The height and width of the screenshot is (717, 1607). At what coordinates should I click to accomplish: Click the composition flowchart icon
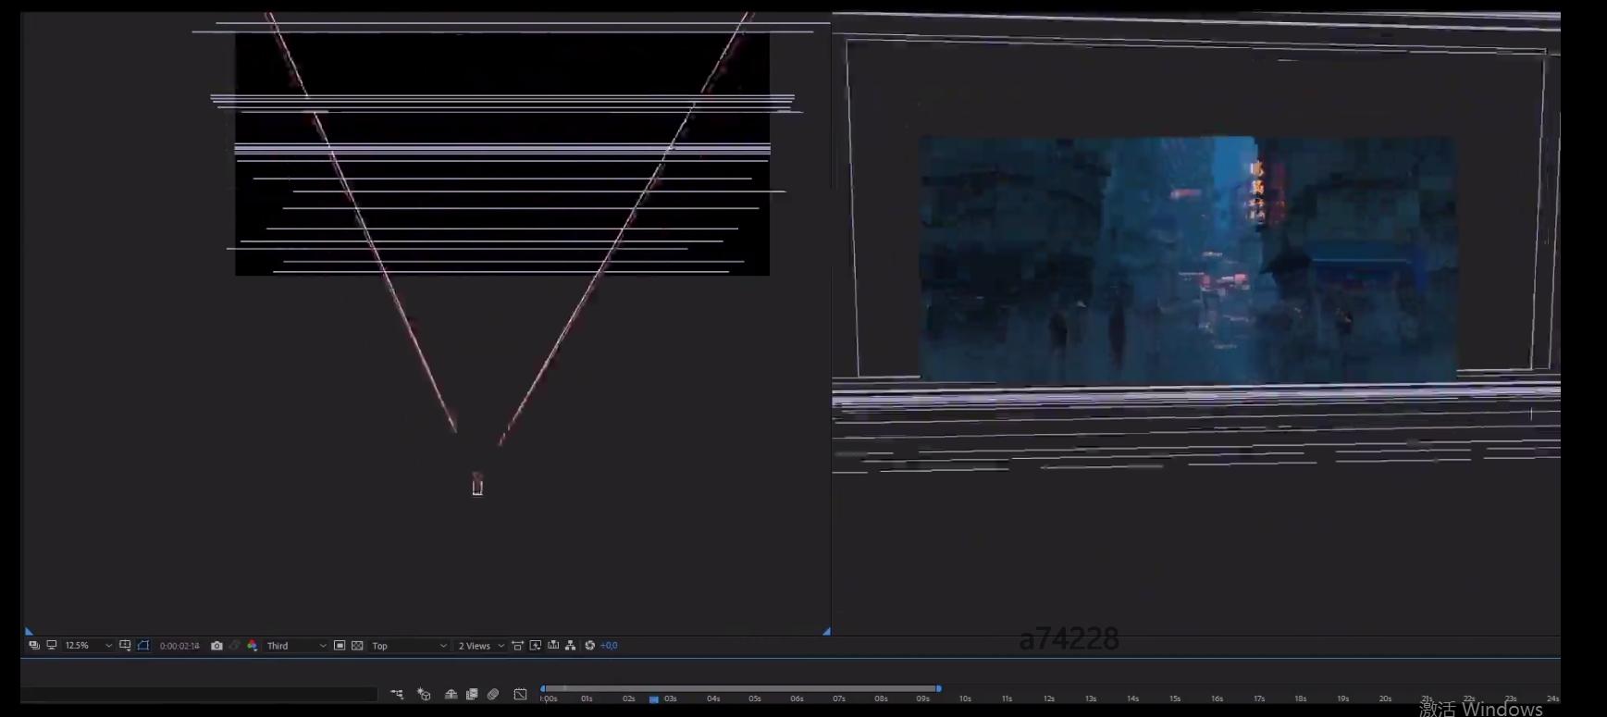[x=570, y=646]
